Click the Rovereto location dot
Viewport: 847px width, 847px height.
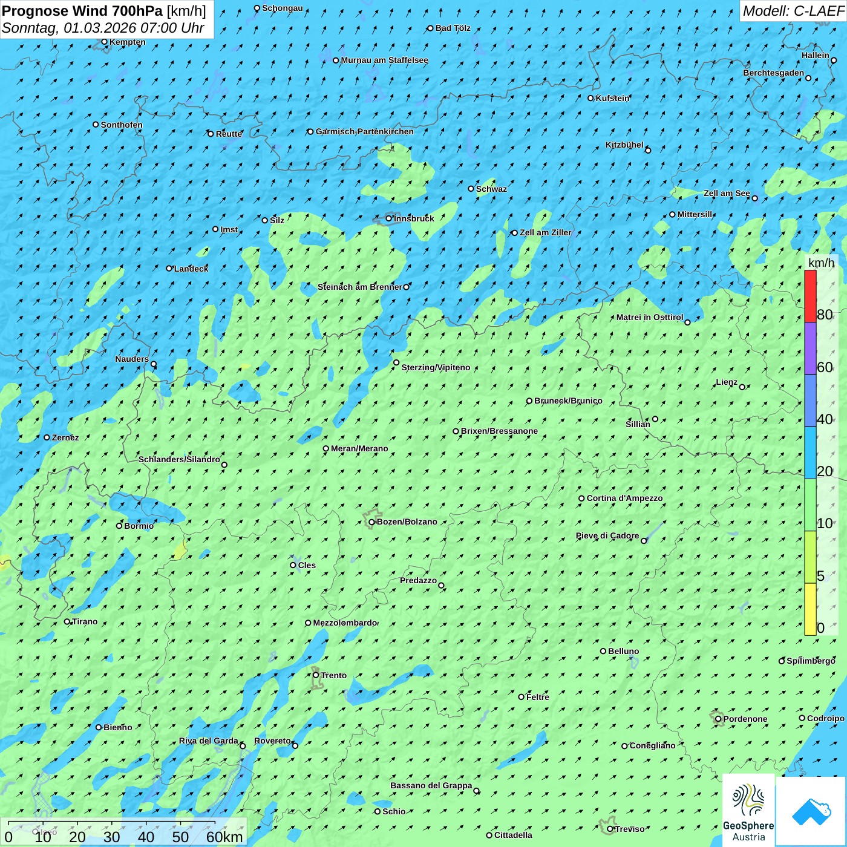pos(295,746)
